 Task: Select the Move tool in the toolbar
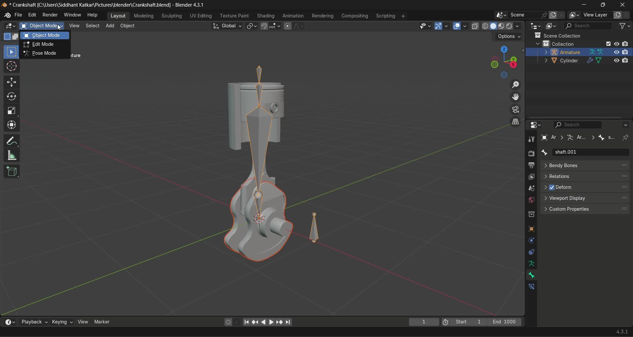12,82
